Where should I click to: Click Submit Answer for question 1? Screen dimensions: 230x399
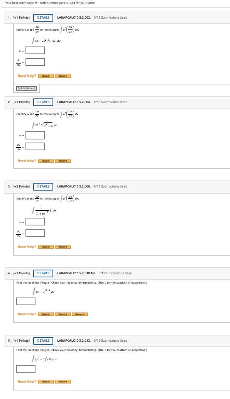click(x=27, y=88)
